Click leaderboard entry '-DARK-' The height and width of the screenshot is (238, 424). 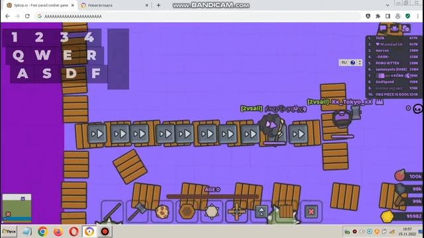(x=394, y=57)
